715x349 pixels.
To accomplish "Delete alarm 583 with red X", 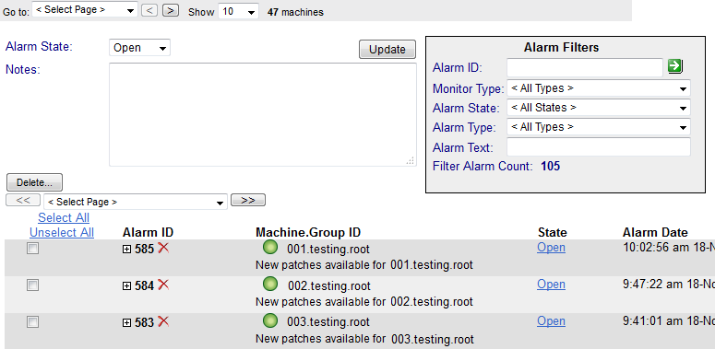I will point(163,321).
